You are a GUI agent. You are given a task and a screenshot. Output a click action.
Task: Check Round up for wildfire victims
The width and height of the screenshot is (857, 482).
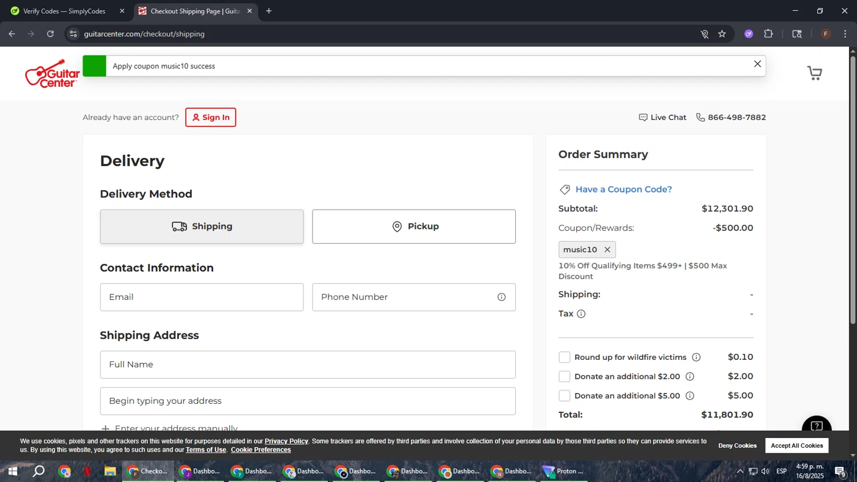click(564, 358)
